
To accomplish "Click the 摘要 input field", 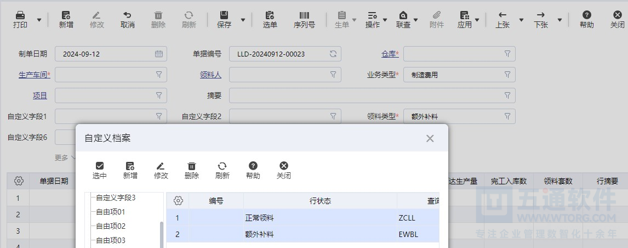I will (372, 95).
